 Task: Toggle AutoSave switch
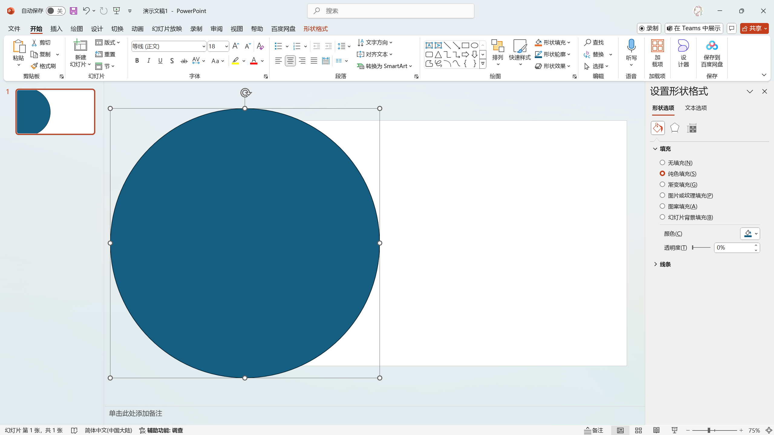point(56,11)
